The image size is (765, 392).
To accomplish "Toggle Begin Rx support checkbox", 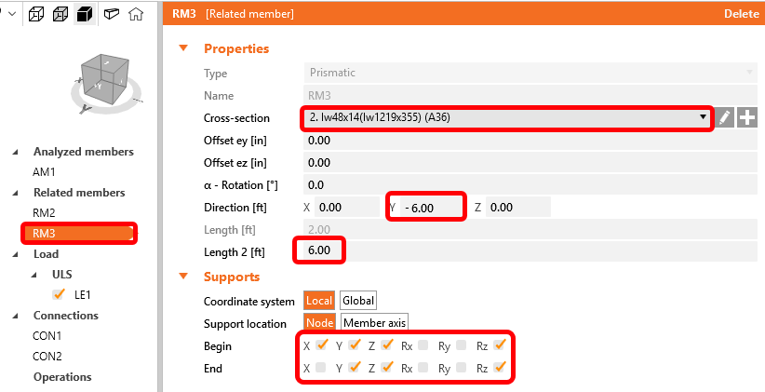I will 423,345.
